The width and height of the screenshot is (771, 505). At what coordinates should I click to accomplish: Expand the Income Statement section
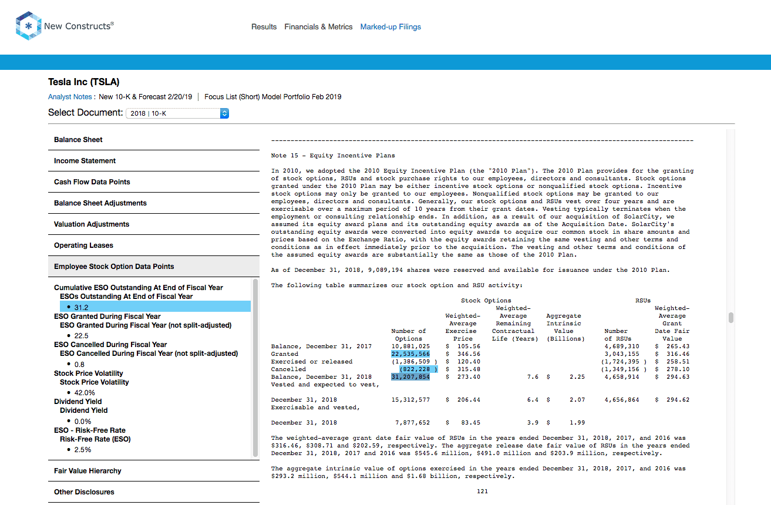[154, 161]
